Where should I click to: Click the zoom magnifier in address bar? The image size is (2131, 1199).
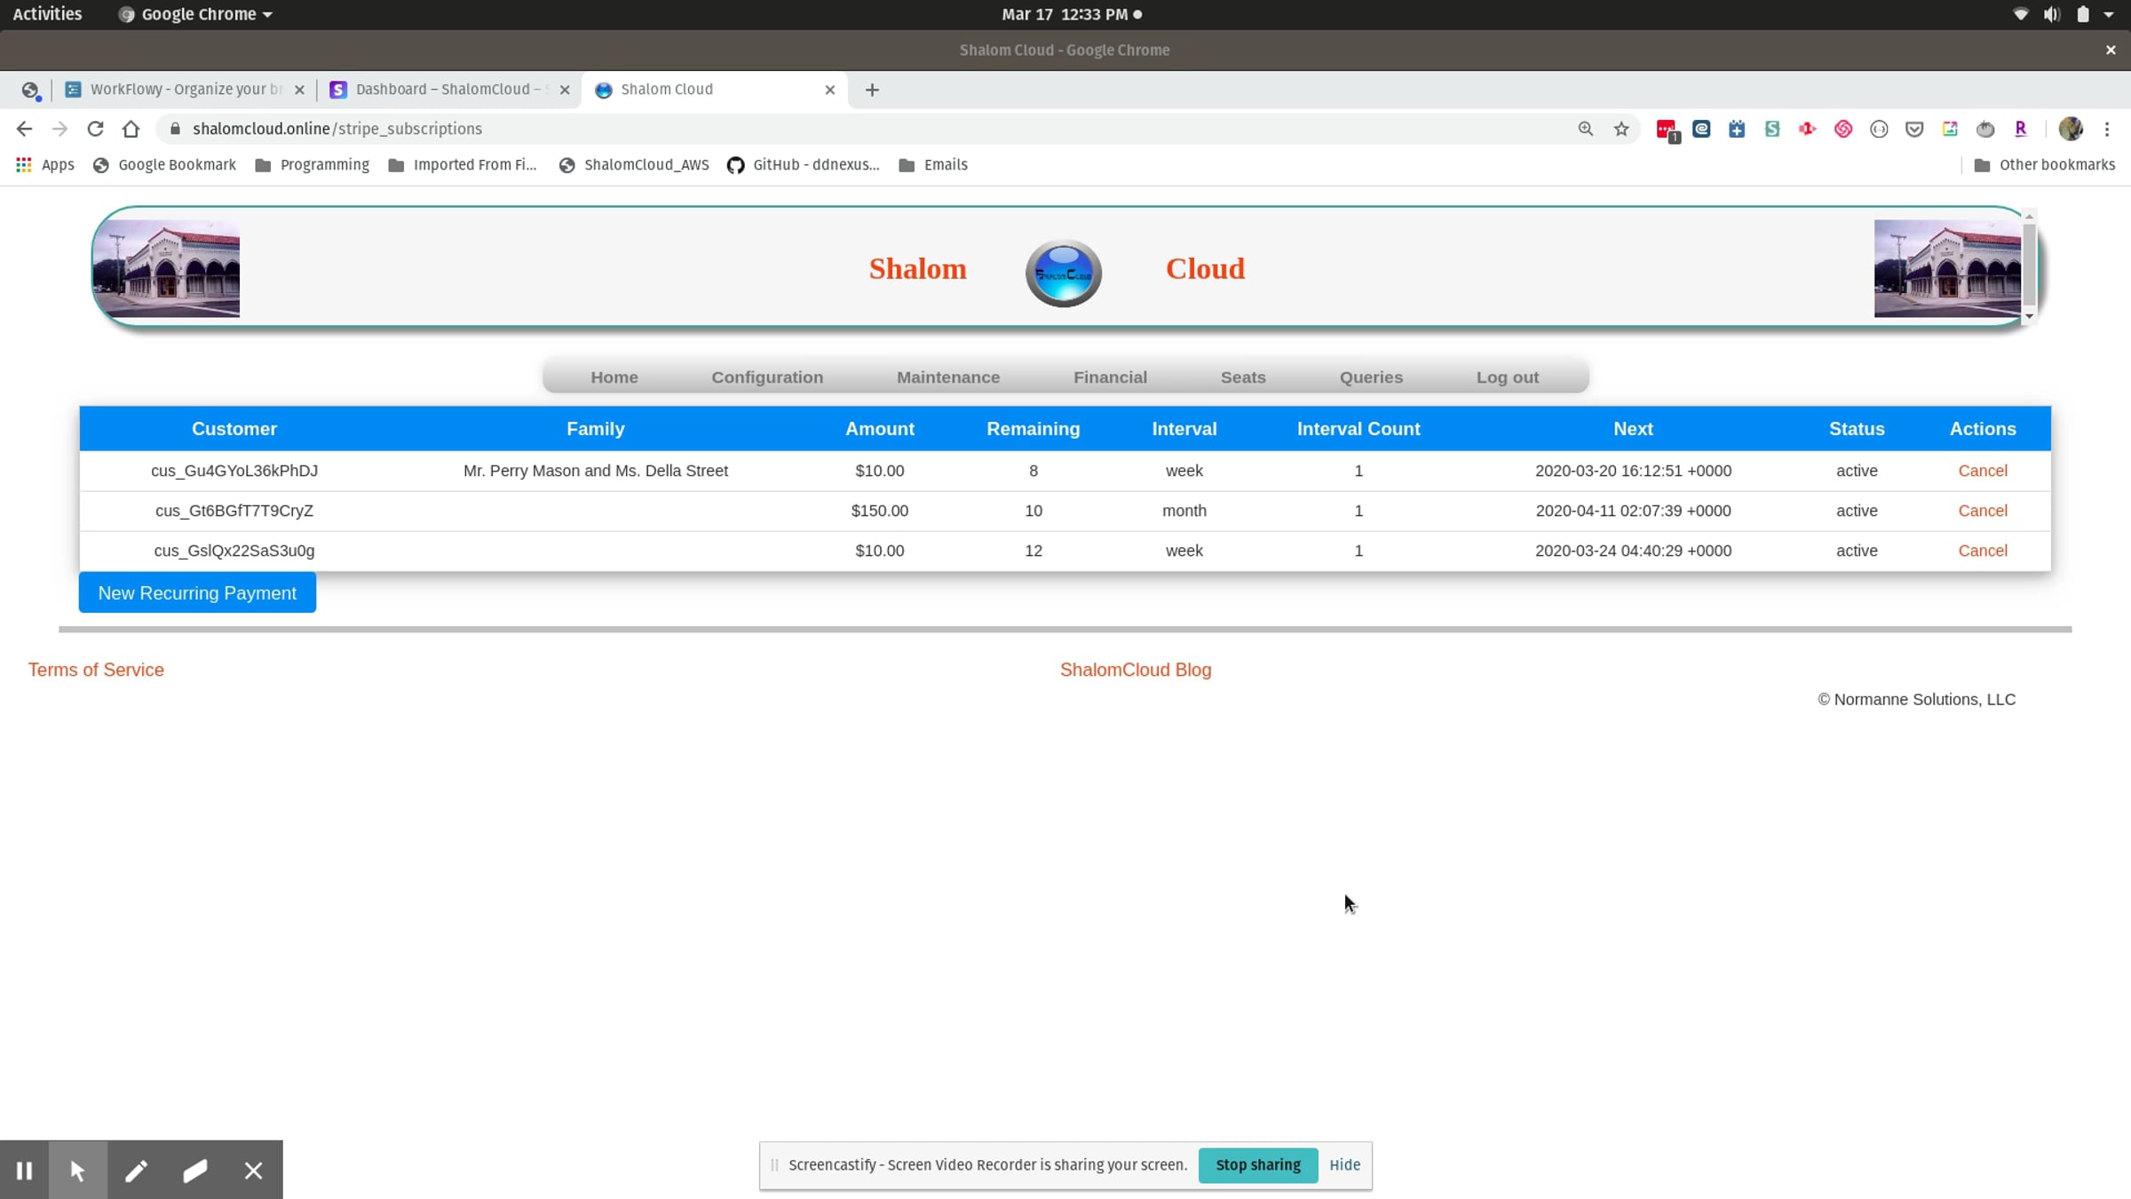[x=1585, y=129]
